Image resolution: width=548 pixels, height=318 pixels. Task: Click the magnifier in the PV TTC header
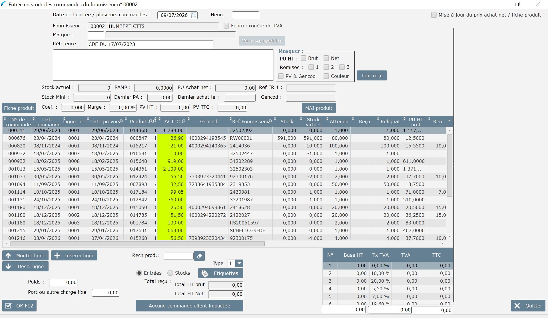tap(184, 121)
